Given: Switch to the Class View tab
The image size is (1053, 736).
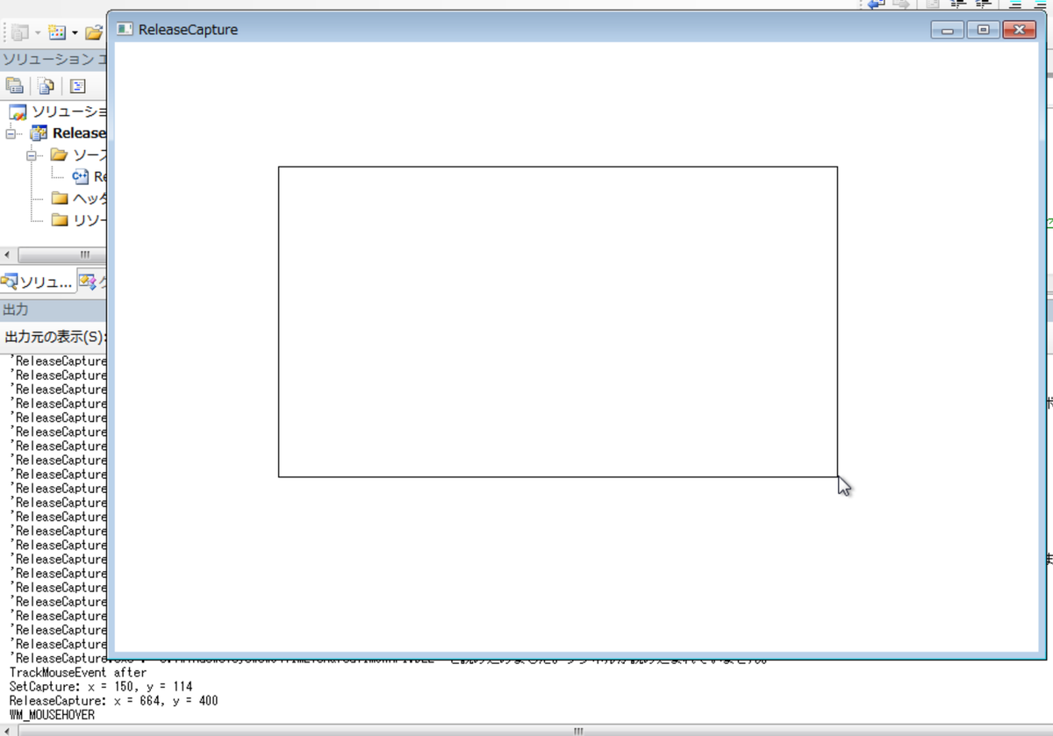Looking at the screenshot, I should (x=93, y=282).
